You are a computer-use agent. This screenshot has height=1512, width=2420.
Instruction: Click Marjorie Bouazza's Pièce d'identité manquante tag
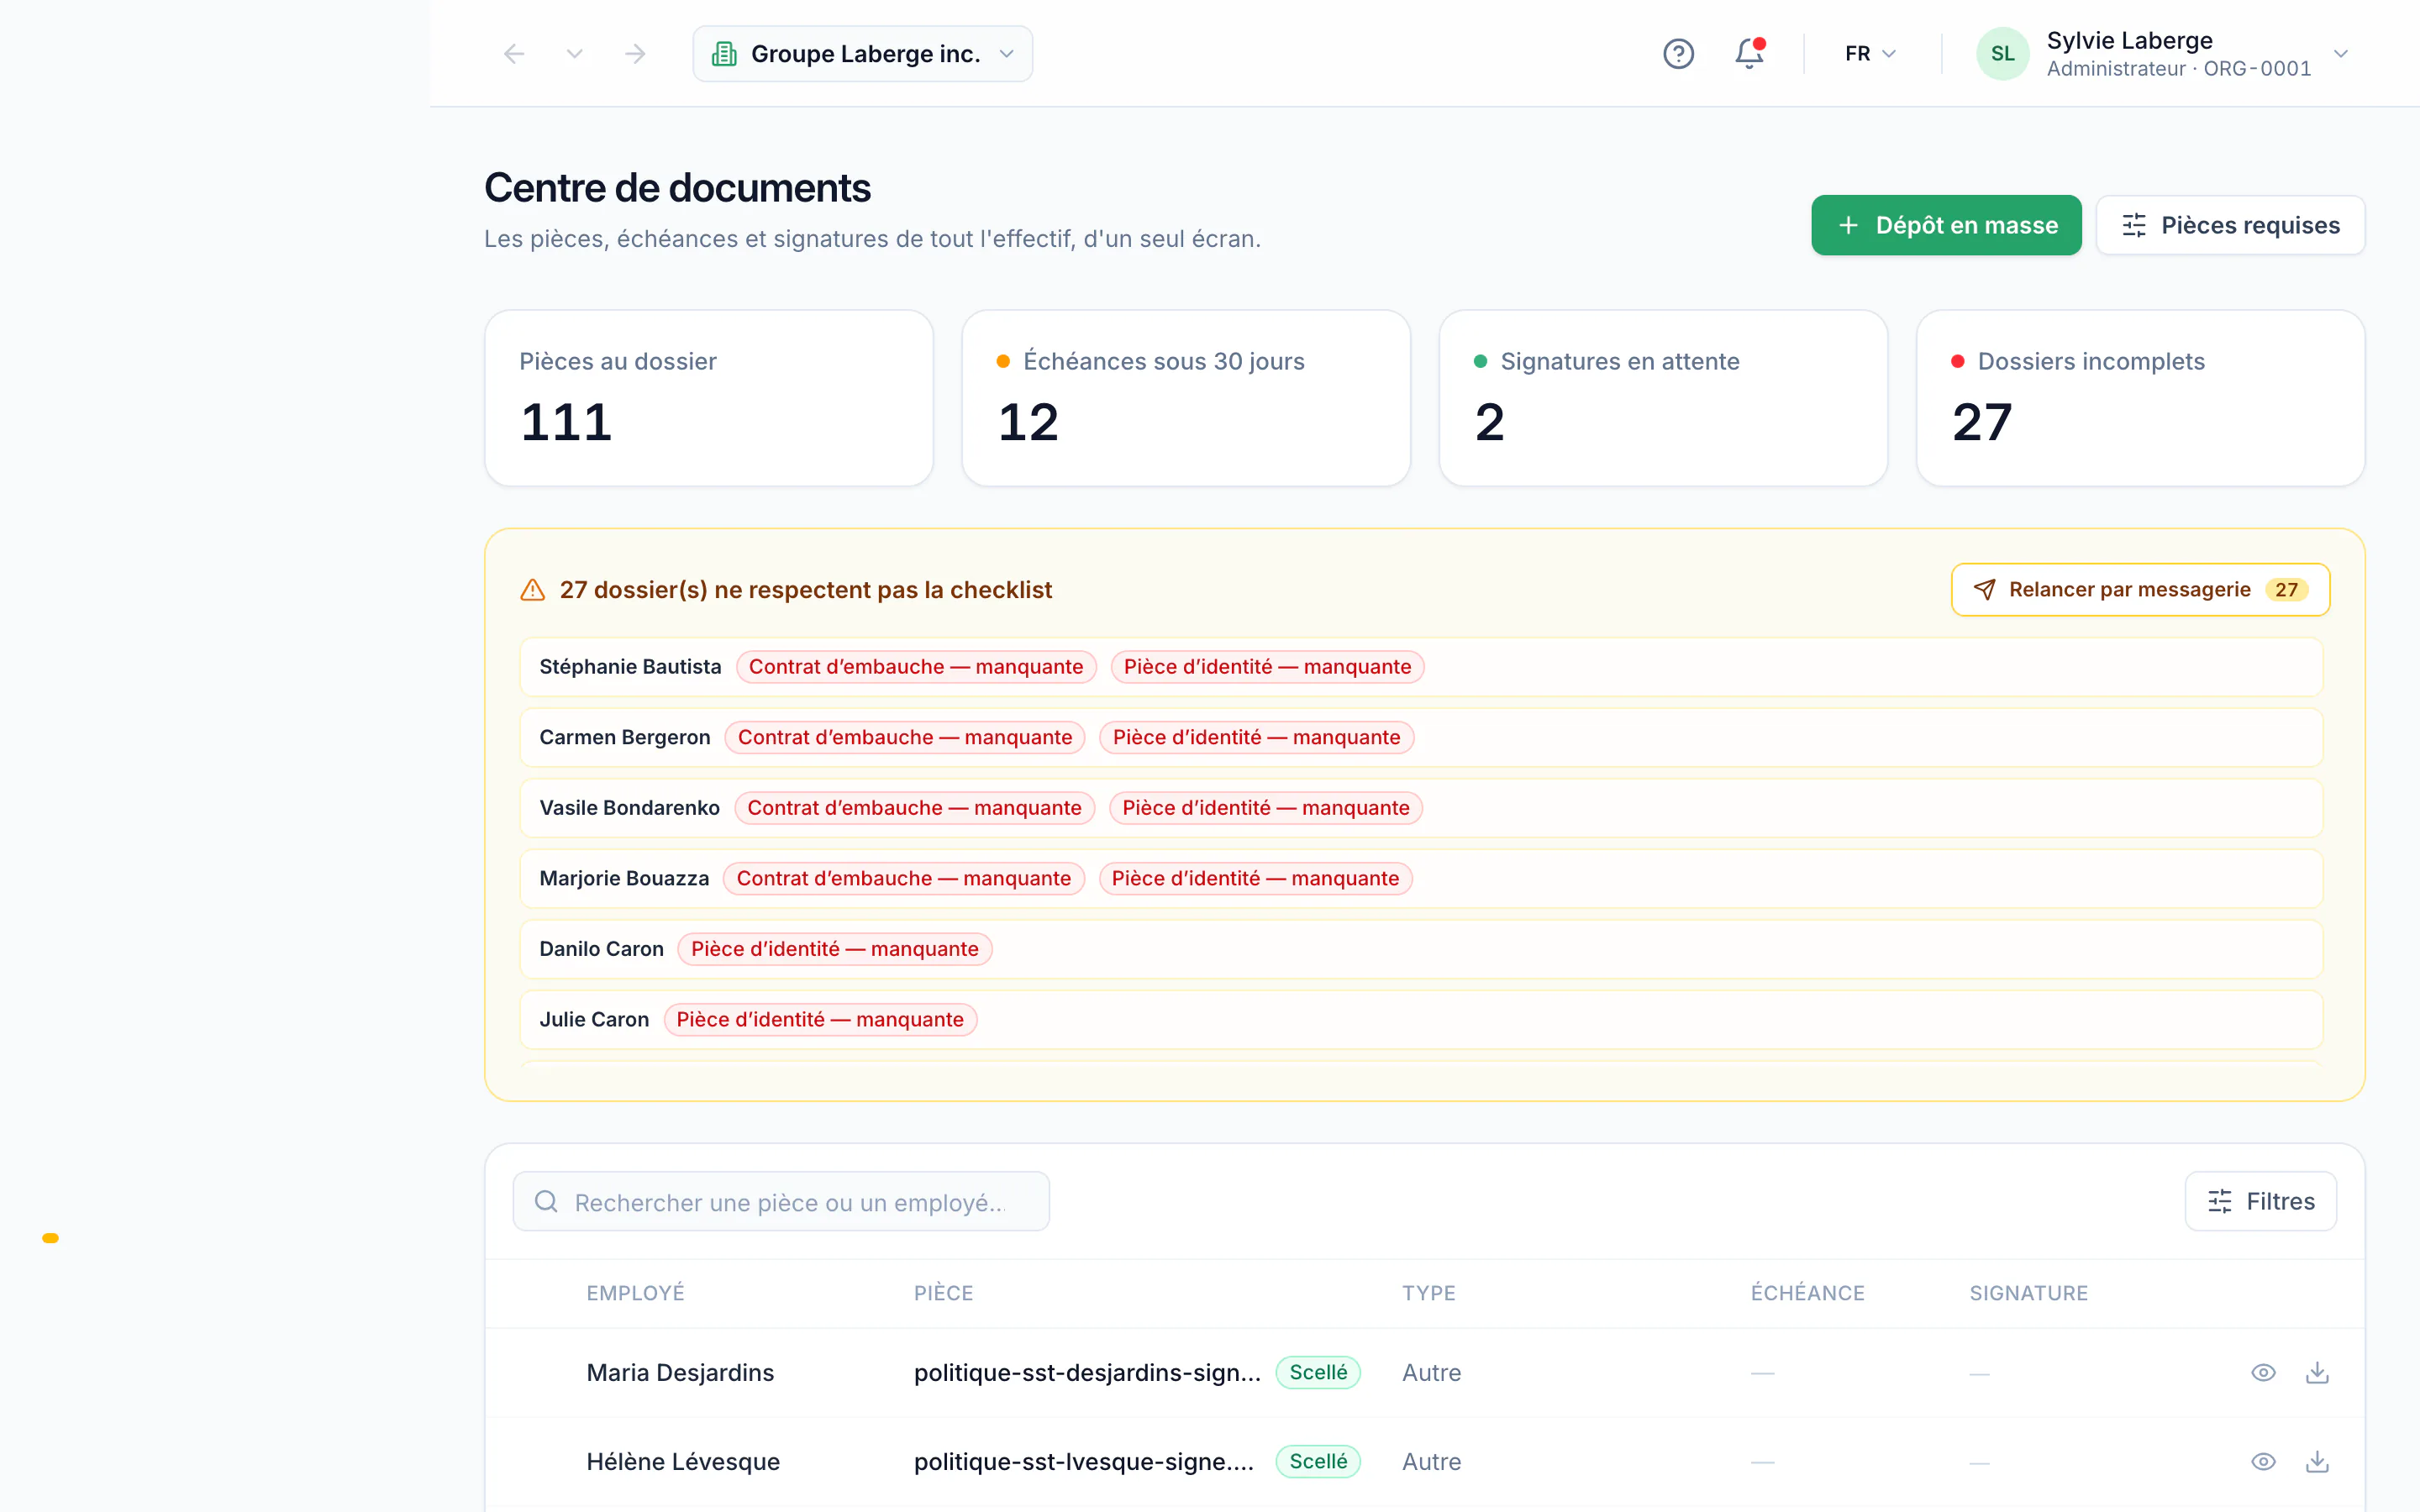[1255, 879]
